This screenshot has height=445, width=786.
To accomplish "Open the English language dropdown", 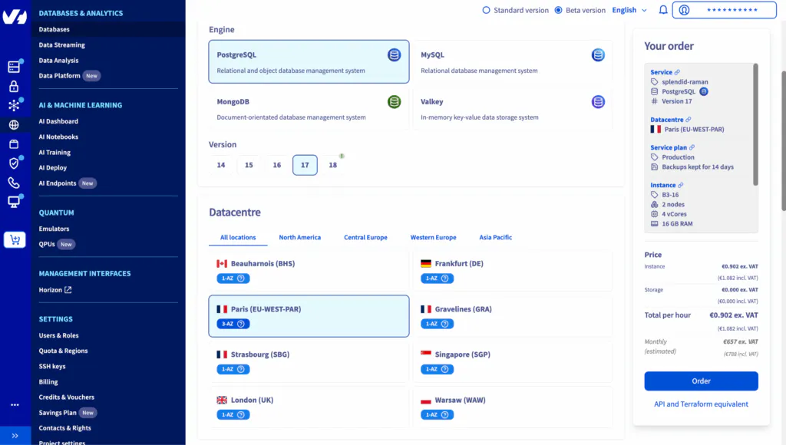I will click(x=629, y=10).
